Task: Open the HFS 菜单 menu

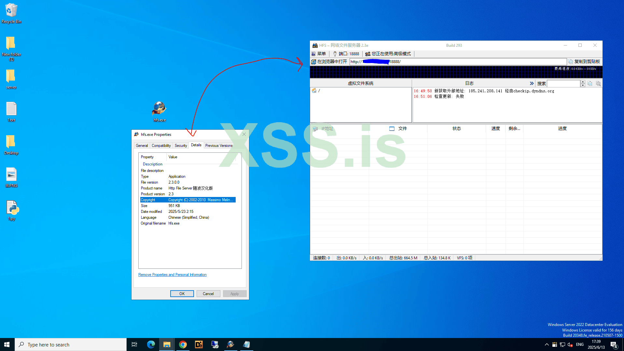Action: pos(319,54)
